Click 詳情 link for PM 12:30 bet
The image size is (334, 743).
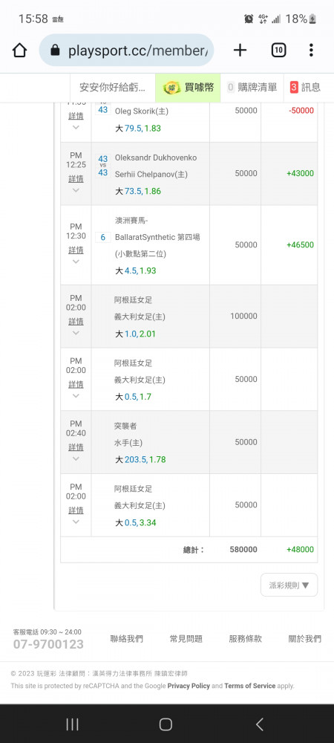tap(76, 250)
